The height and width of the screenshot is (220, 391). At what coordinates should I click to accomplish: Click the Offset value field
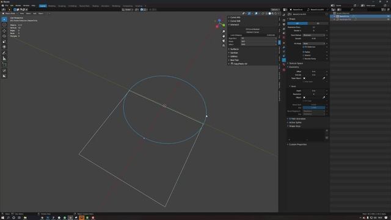314,71
